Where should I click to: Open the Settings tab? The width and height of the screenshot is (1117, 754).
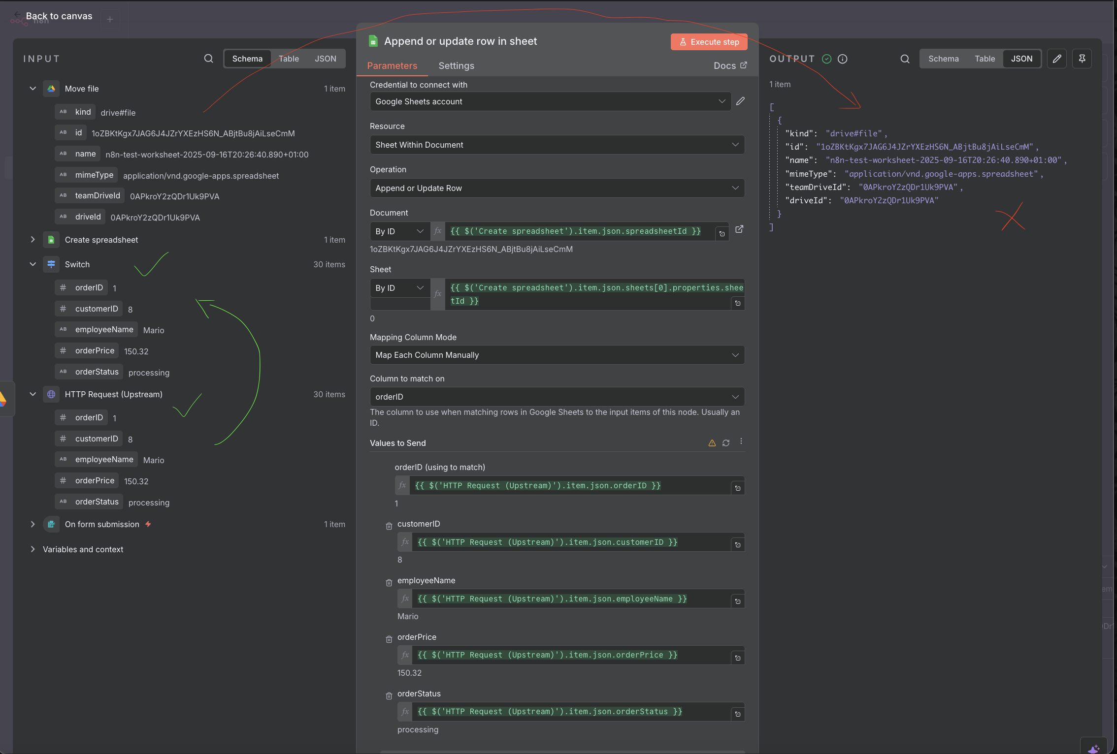456,65
